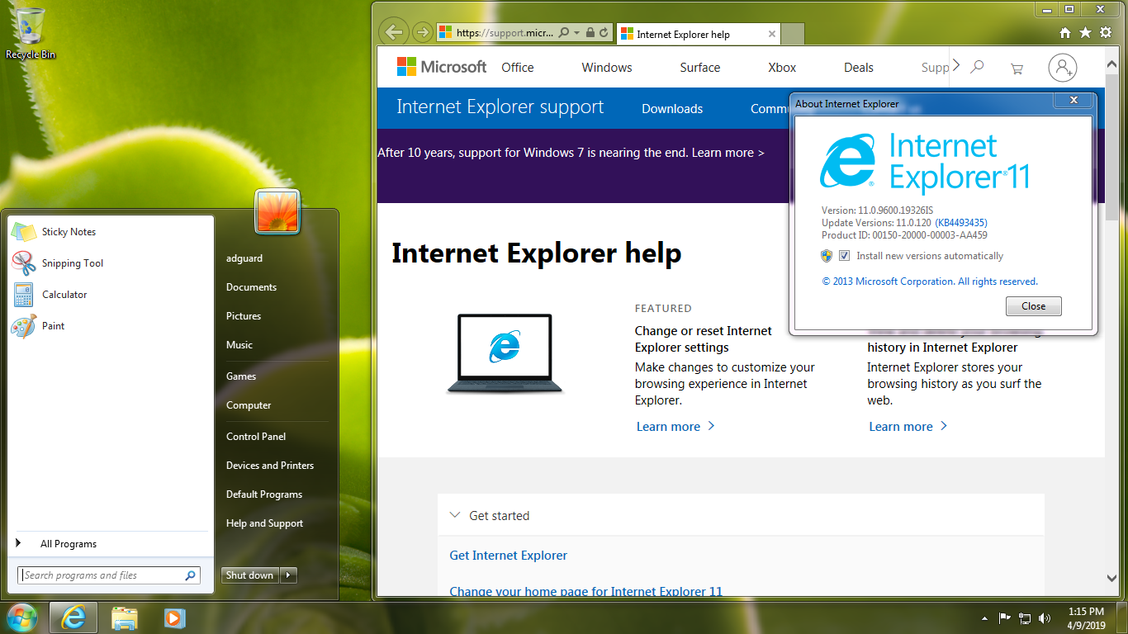Open IE Tools gear menu
The image size is (1128, 634).
(1106, 33)
